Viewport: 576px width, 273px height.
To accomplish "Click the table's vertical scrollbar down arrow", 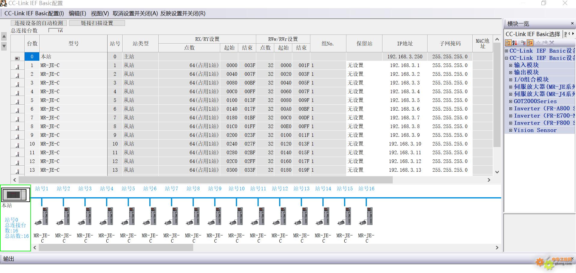I will point(497,172).
